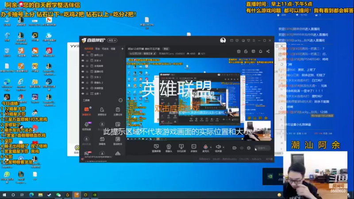
Task: Open stream settings gear icon
Action: click(x=249, y=148)
